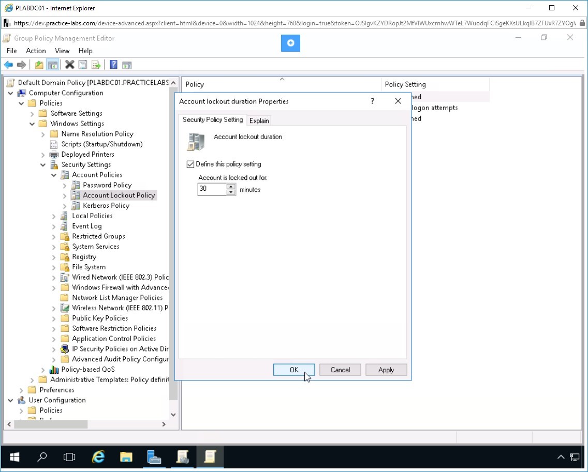Collapse the User Configuration node
This screenshot has height=472, width=588.
click(x=10, y=400)
